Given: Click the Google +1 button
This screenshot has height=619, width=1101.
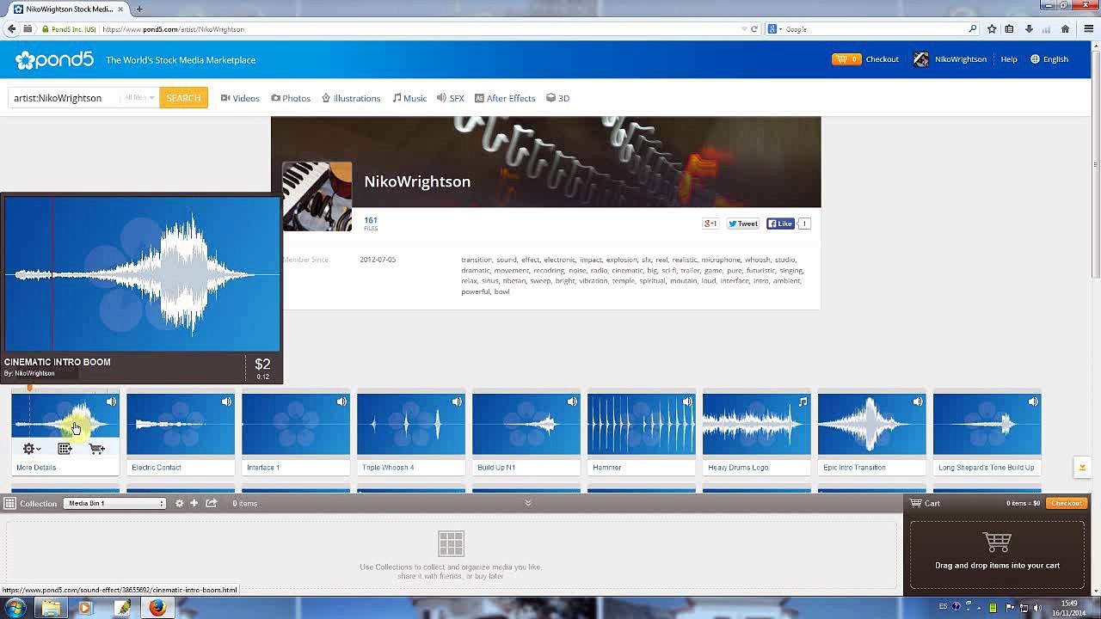Looking at the screenshot, I should click(710, 224).
